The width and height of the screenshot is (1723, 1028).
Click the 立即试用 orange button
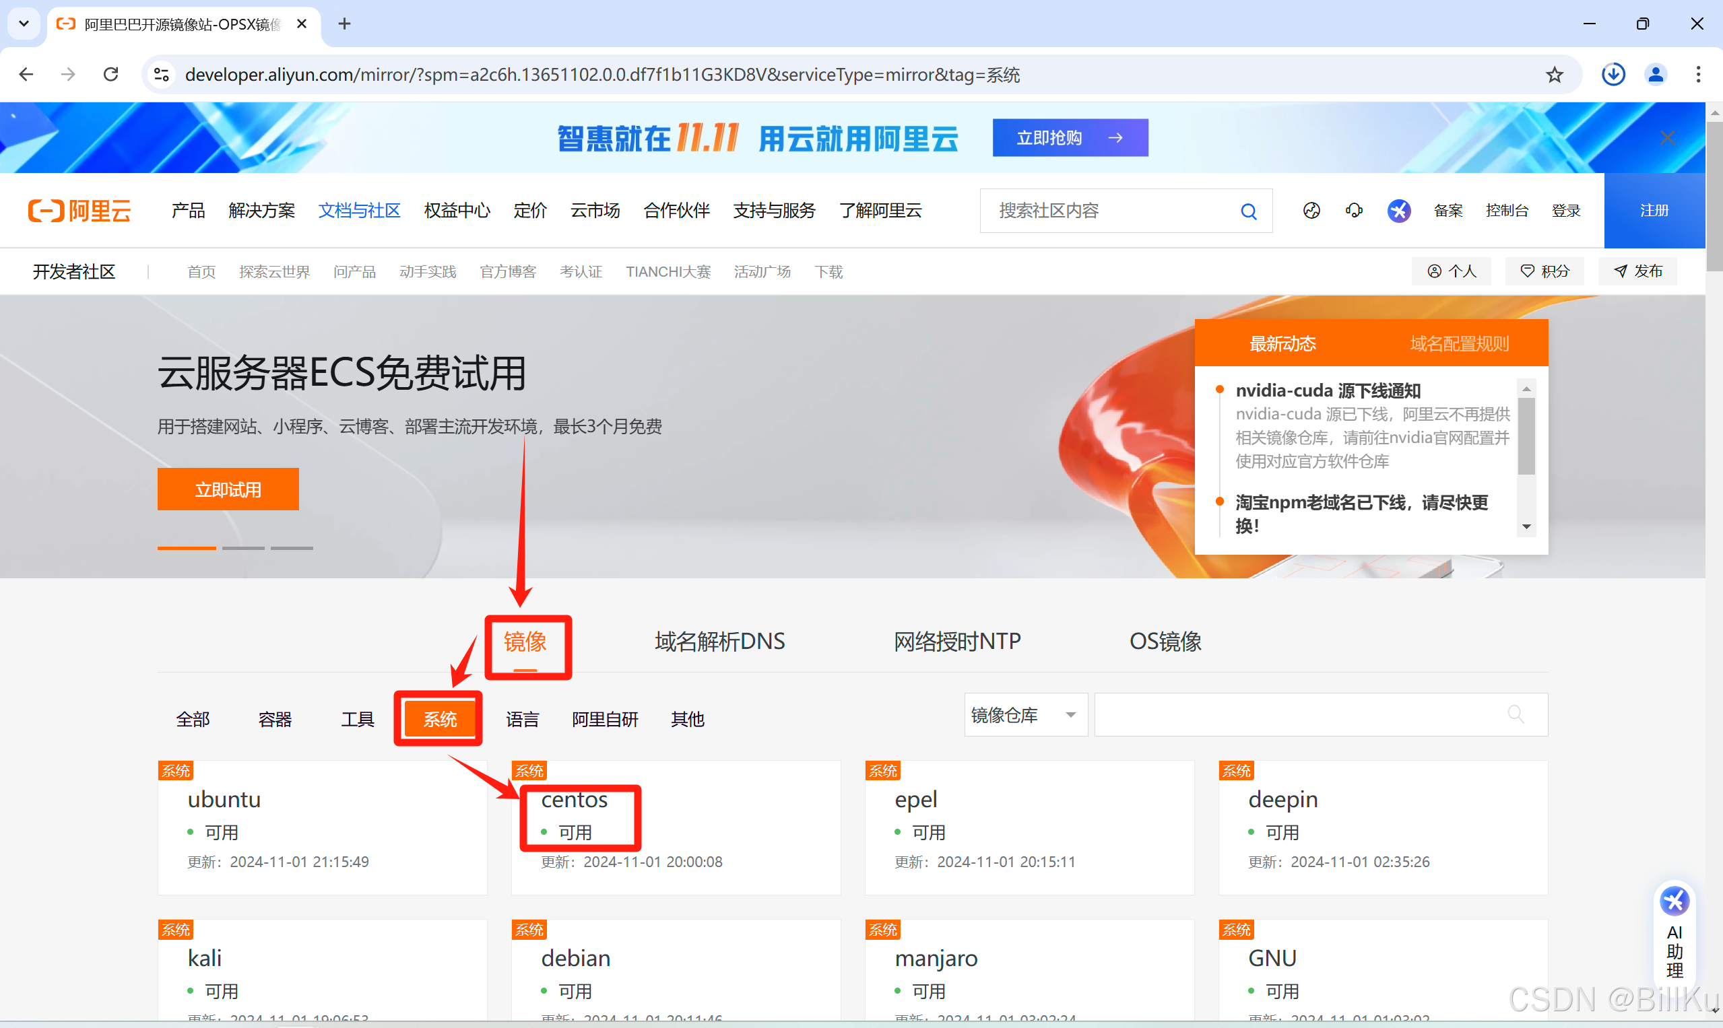coord(228,489)
